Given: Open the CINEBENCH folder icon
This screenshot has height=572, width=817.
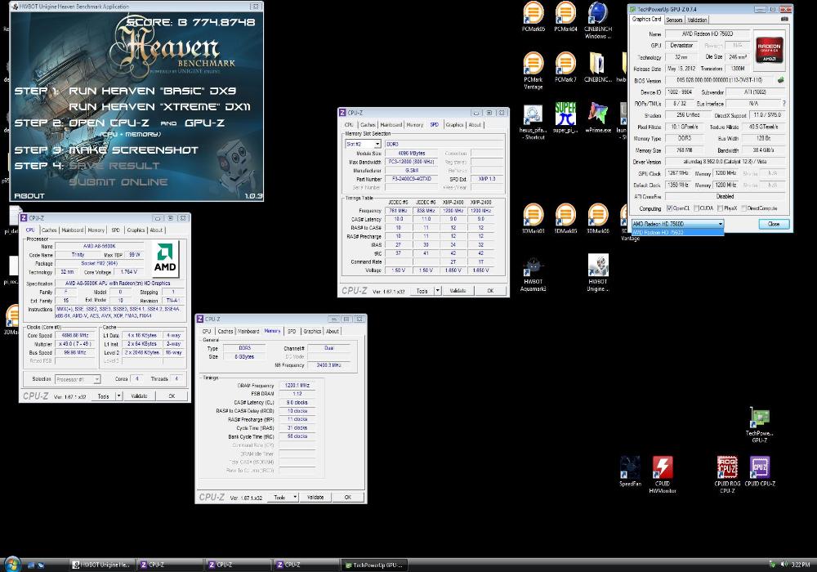Looking at the screenshot, I should tap(598, 68).
